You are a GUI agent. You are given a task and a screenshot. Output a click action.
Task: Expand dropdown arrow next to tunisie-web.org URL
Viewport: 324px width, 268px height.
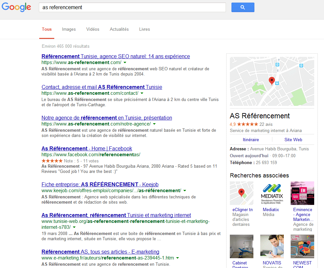[x=74, y=227]
